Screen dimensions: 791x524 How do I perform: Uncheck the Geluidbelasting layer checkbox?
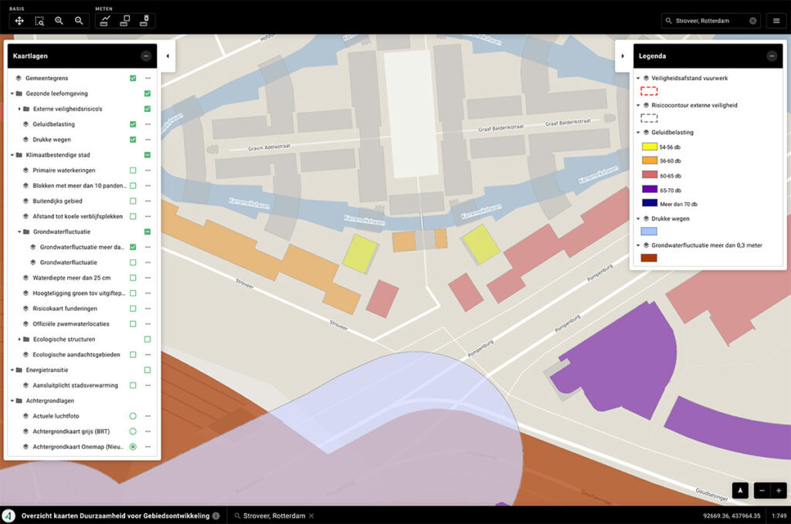(133, 124)
